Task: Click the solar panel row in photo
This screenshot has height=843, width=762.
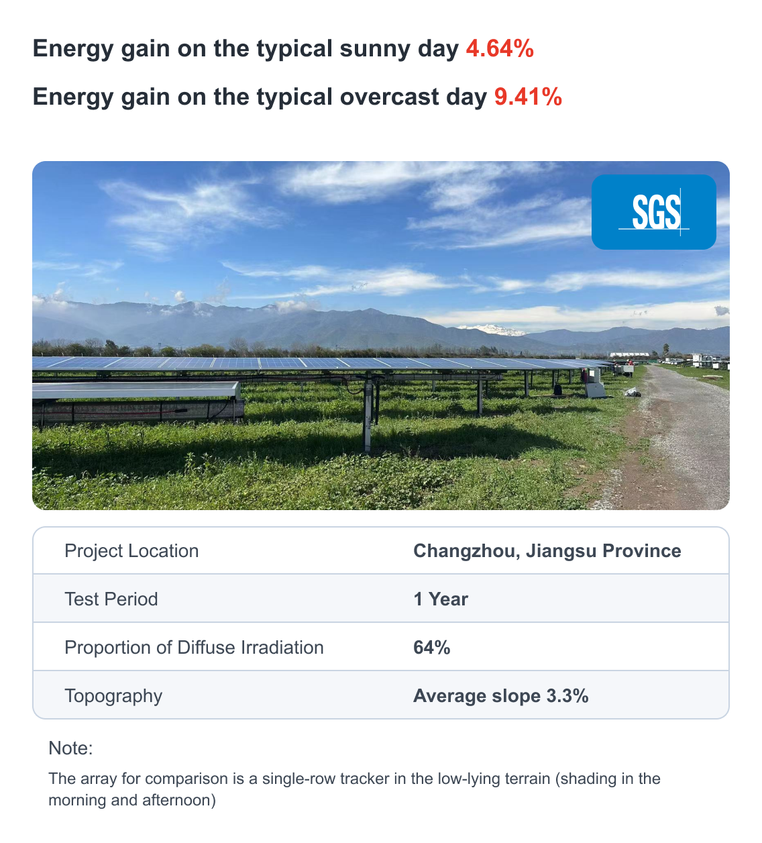Action: (x=322, y=364)
